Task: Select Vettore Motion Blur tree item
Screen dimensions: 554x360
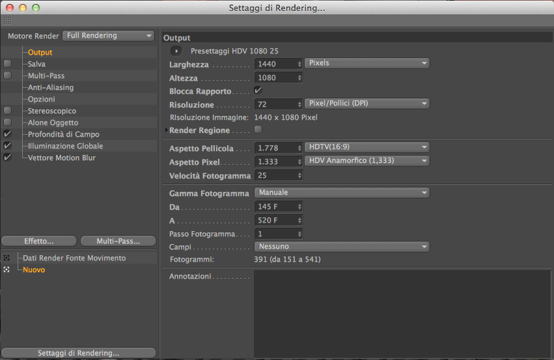Action: pyautogui.click(x=62, y=158)
